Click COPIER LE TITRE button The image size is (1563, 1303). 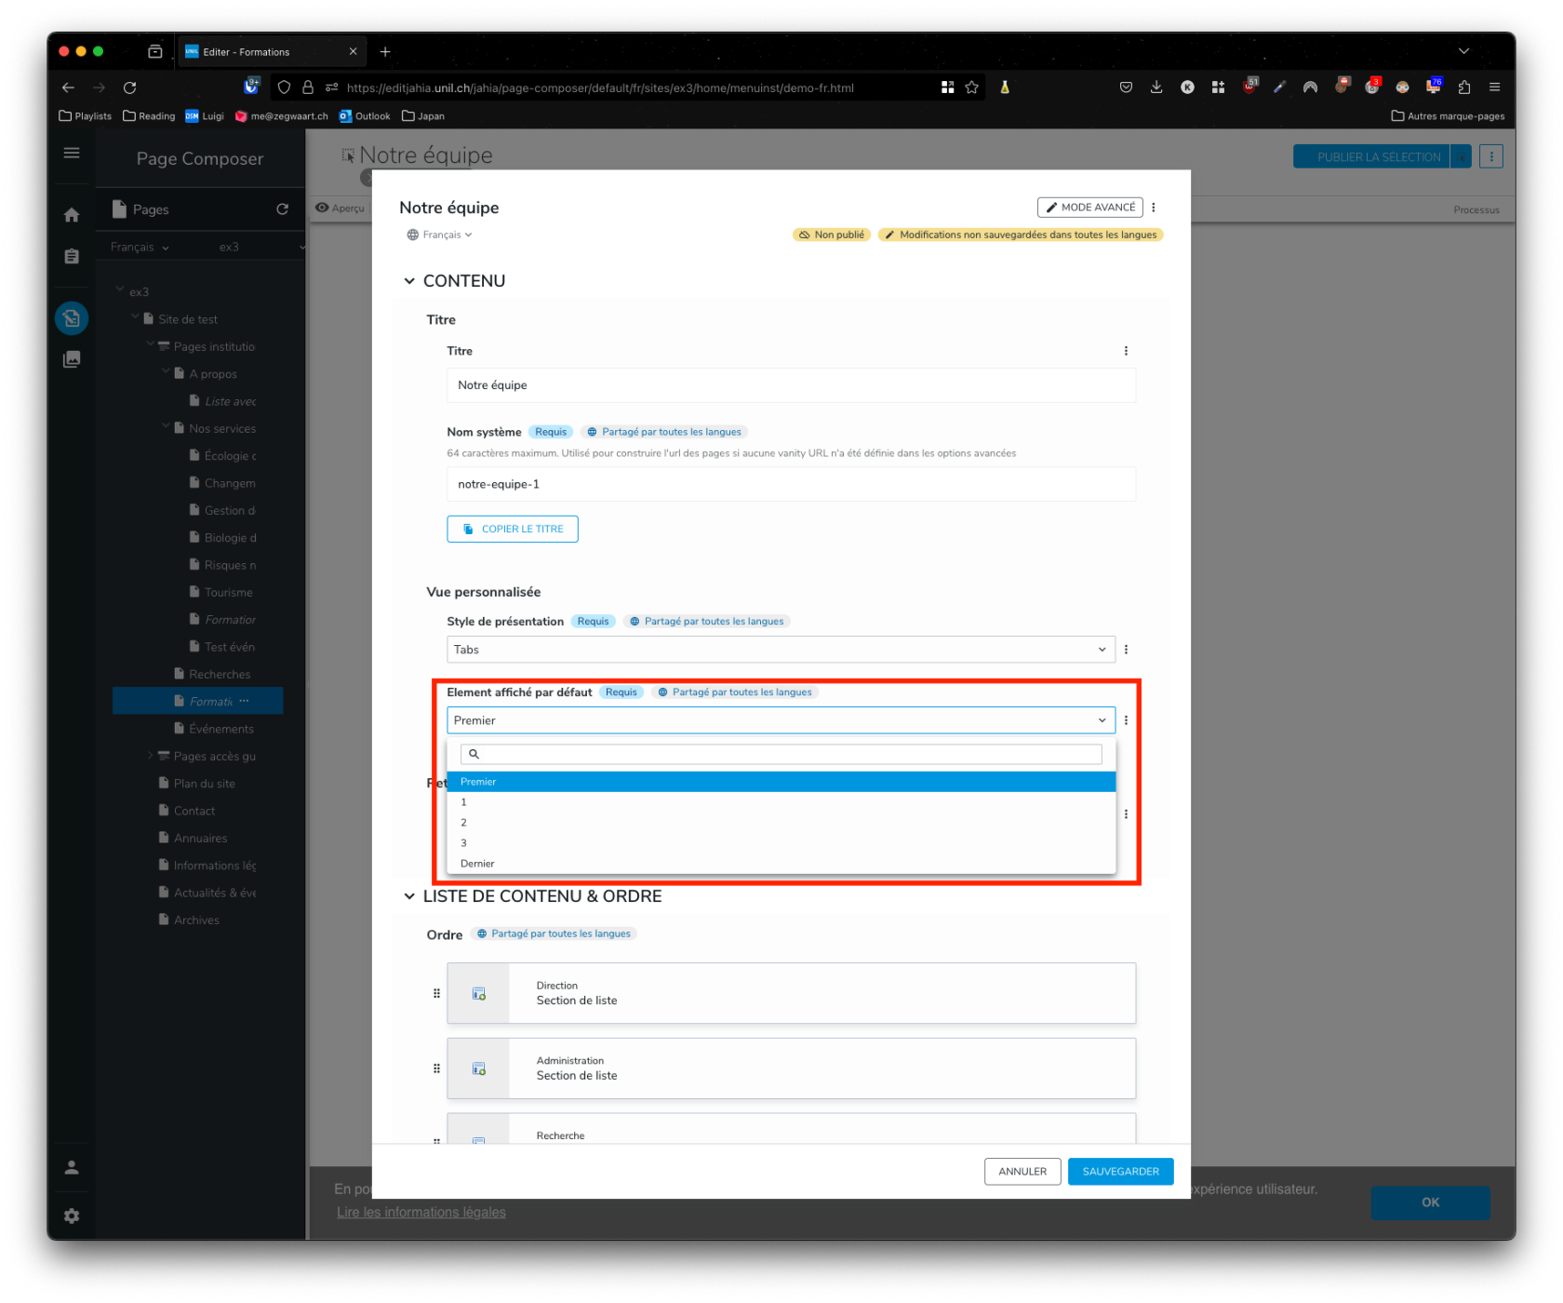(512, 529)
